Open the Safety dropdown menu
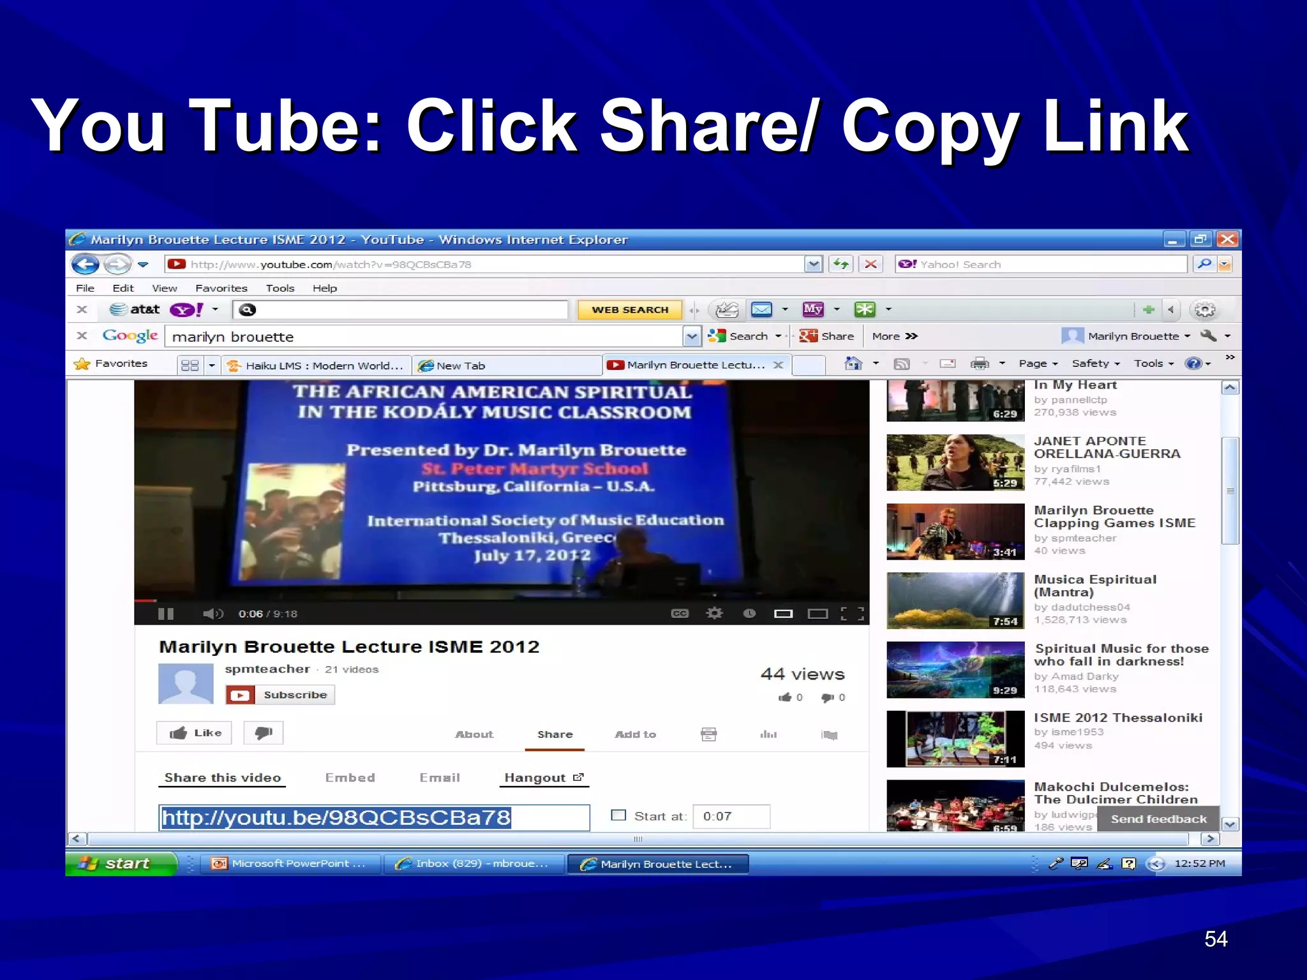Image resolution: width=1307 pixels, height=980 pixels. coord(1095,364)
